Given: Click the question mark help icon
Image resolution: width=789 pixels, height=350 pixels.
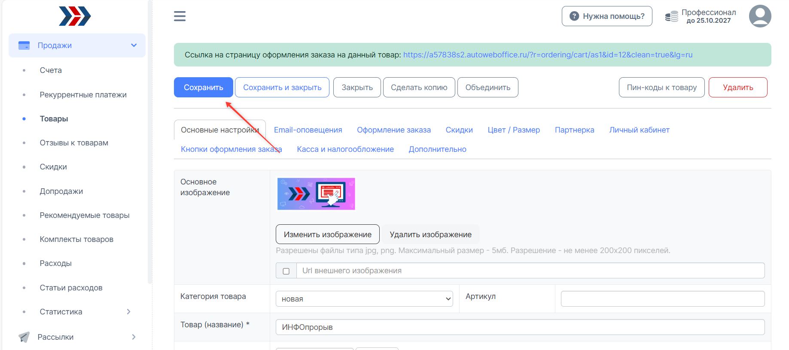Looking at the screenshot, I should [x=574, y=16].
